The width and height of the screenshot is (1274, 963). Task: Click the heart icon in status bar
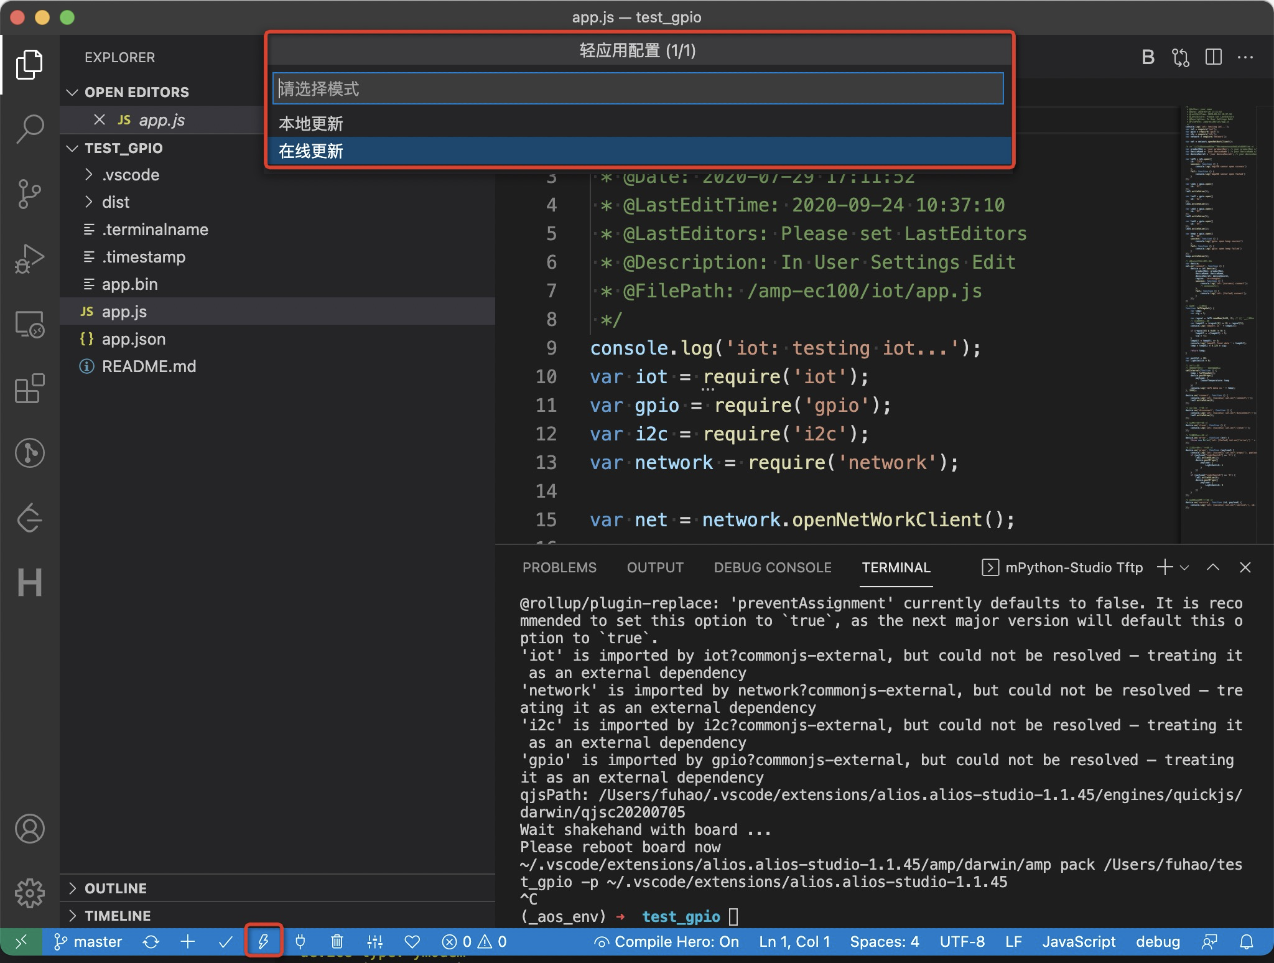click(x=412, y=942)
